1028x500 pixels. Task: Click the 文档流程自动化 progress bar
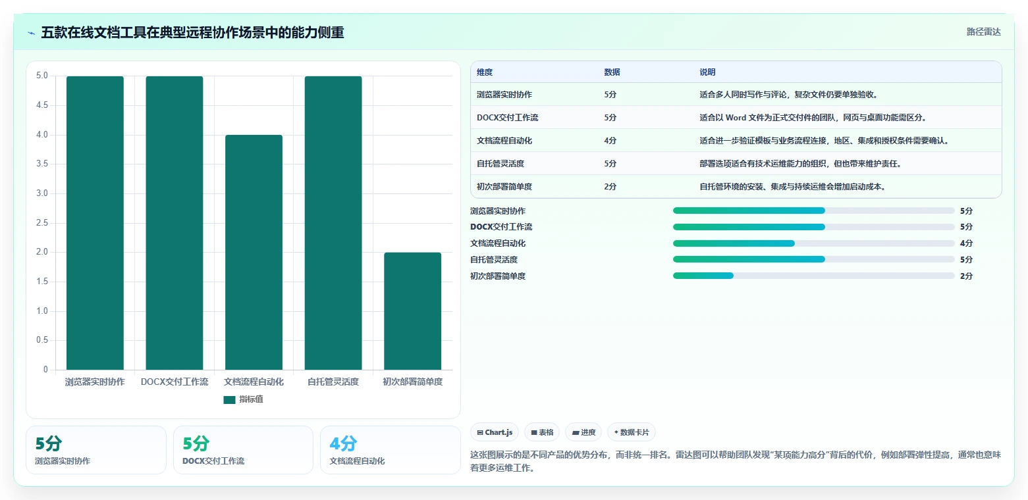click(814, 243)
